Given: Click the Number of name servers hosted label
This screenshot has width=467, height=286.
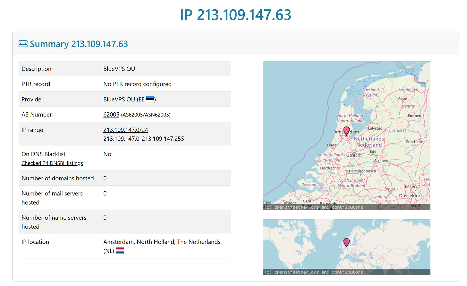Looking at the screenshot, I should pyautogui.click(x=54, y=222).
